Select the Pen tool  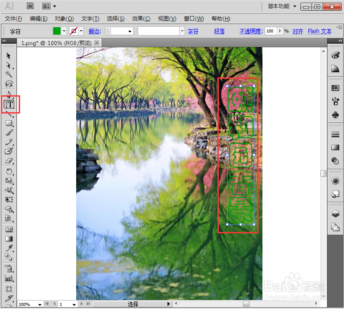[x=8, y=94]
